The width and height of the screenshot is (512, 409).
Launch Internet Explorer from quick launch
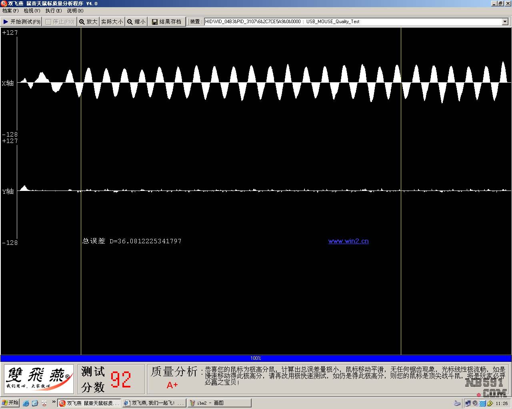(26, 403)
